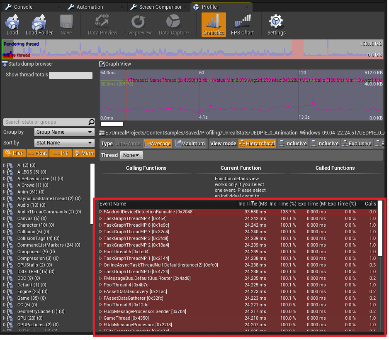Select FAssetDataGatherer [0x32fc] row

(x=238, y=298)
